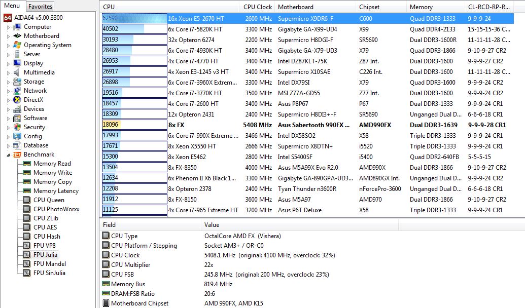Click the AIDA64 v5.00.3300 root icon
Viewport: 525px width, 308px height.
[8, 18]
